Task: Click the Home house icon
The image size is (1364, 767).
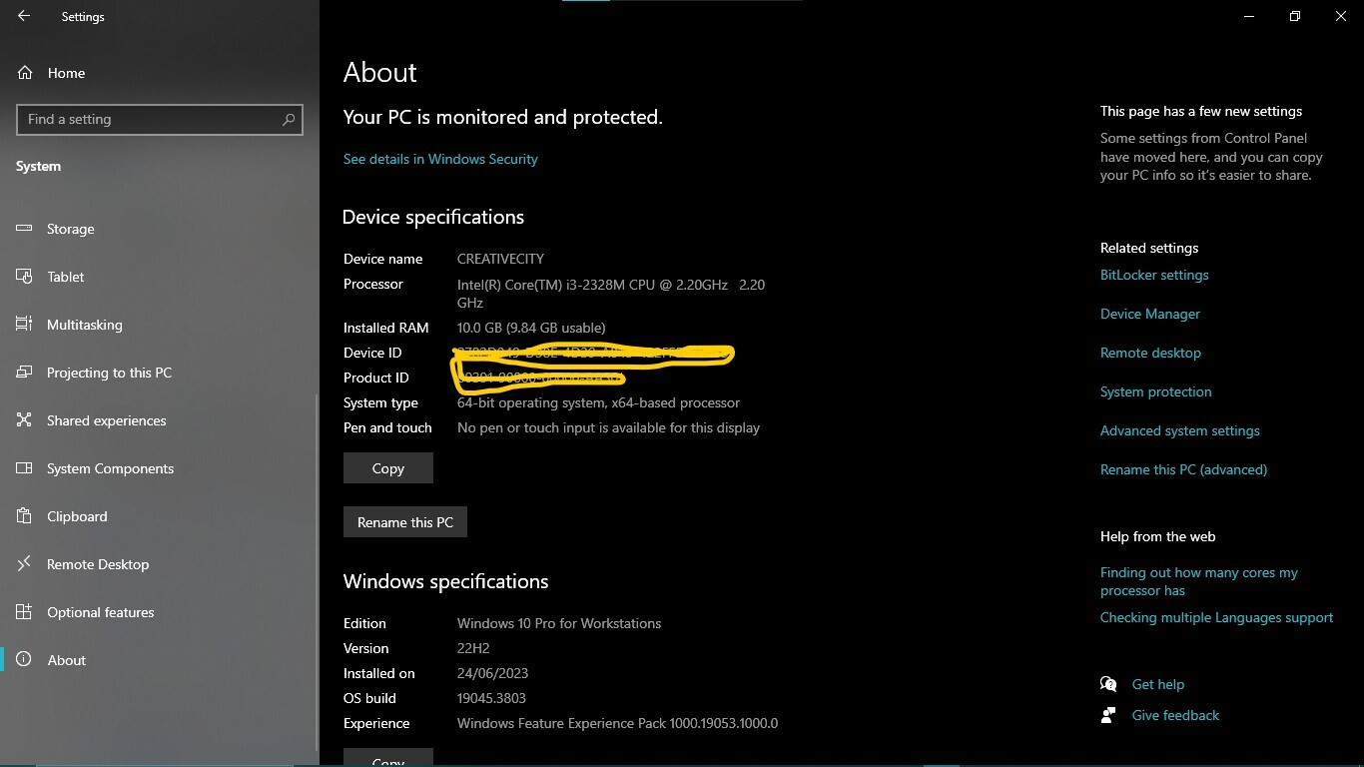Action: point(25,73)
